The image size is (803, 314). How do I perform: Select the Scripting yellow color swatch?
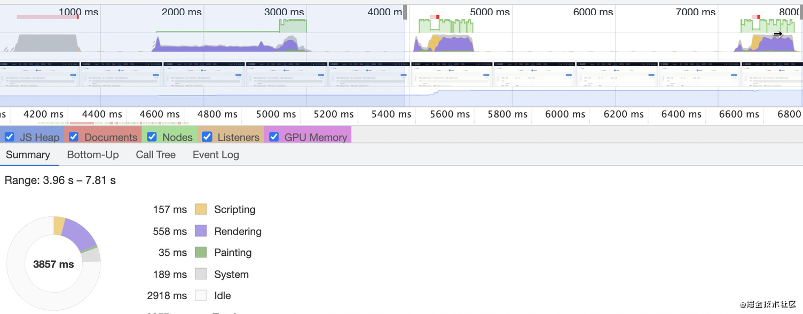201,209
